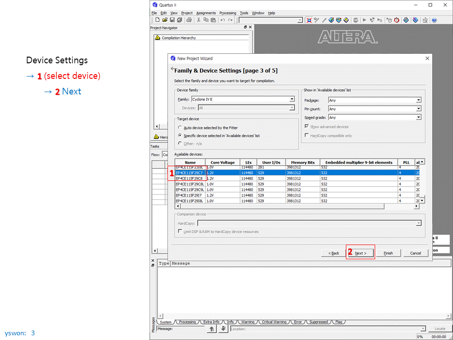Select device row EP4CE115F29I7
Viewport: 453px width, 340px height.
(297, 195)
